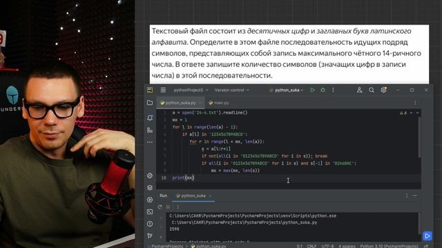Click the console output vertical scrollbar
Viewport: 442px width, 248px height.
click(x=419, y=223)
